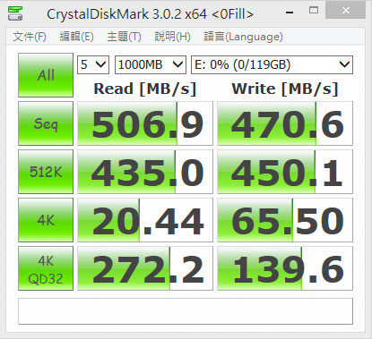
Task: Click the empty comment field at bottom
Action: [186, 311]
